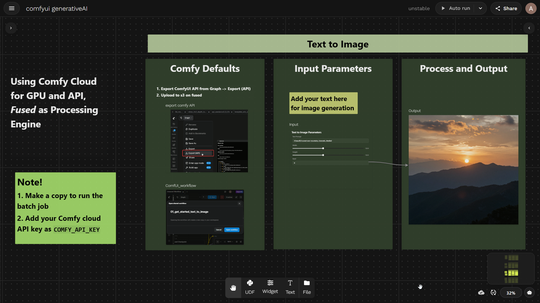Click the Share button

[x=506, y=8]
